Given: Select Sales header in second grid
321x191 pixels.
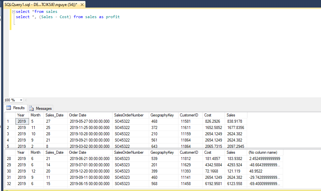Looking at the screenshot, I should tap(236, 152).
